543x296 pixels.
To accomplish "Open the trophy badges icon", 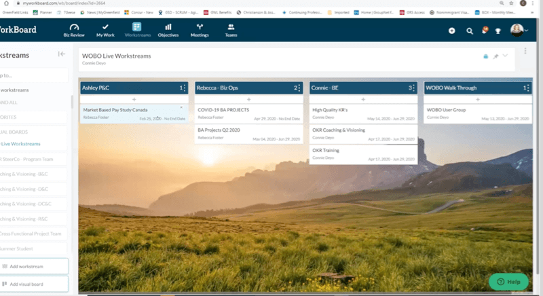I will coord(498,31).
